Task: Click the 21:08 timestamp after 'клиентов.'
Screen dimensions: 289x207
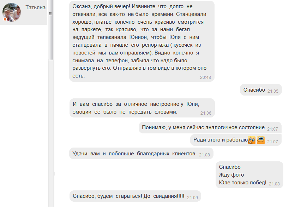Action: [204, 155]
